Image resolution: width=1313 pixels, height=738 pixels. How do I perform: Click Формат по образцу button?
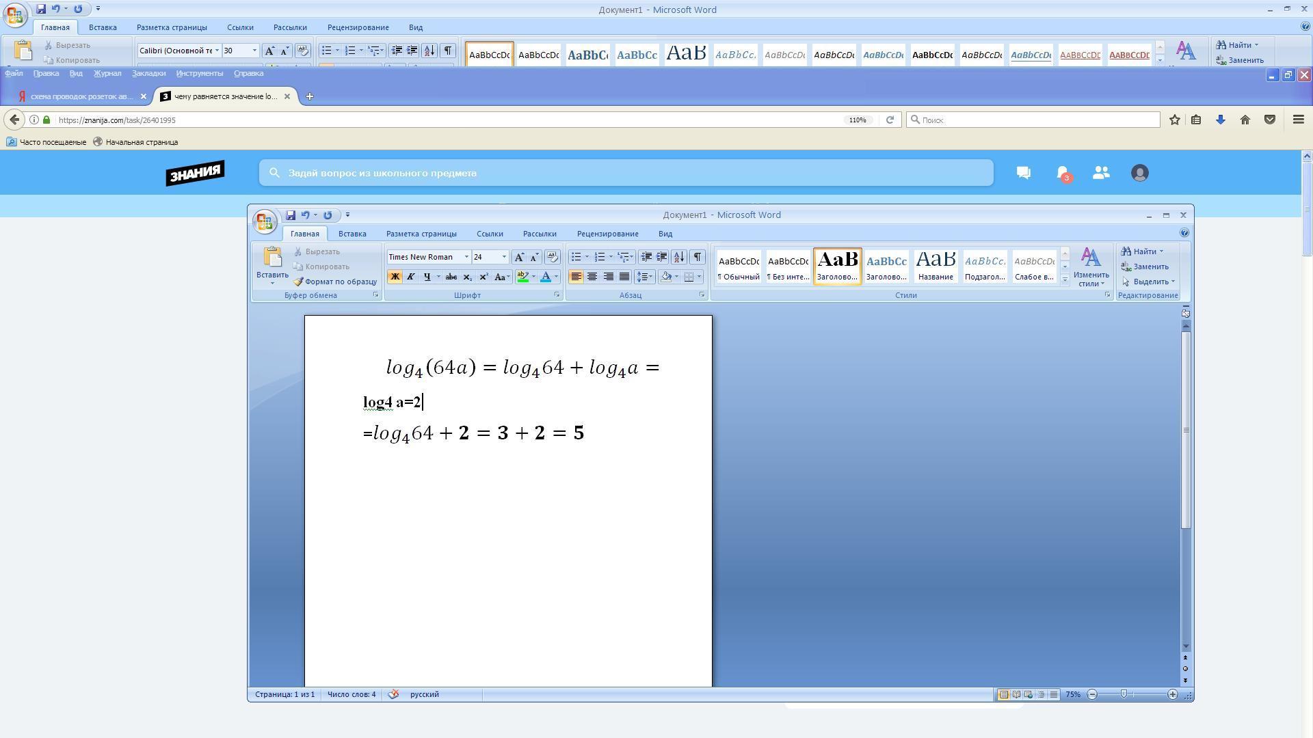336,282
